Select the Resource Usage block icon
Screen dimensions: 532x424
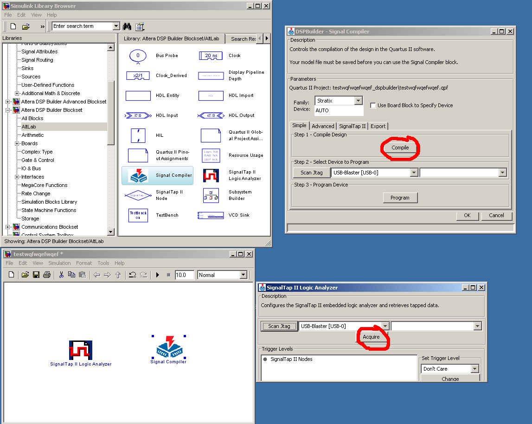tap(211, 155)
